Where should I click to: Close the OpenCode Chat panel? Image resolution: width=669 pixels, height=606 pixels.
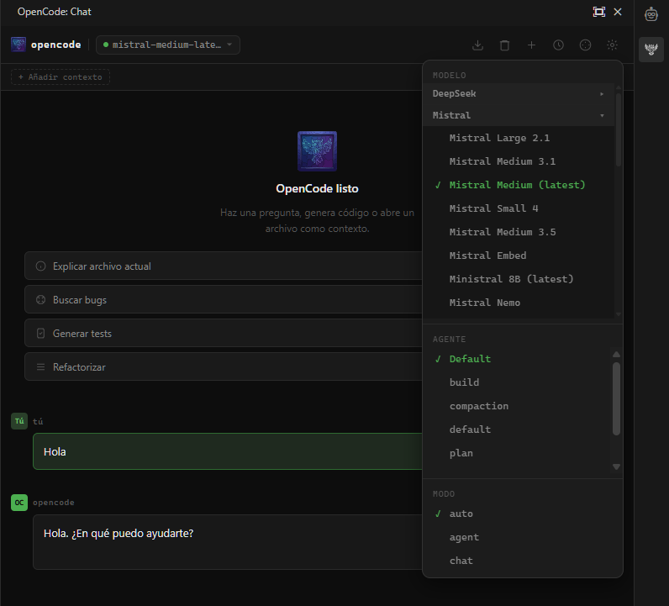click(x=618, y=12)
